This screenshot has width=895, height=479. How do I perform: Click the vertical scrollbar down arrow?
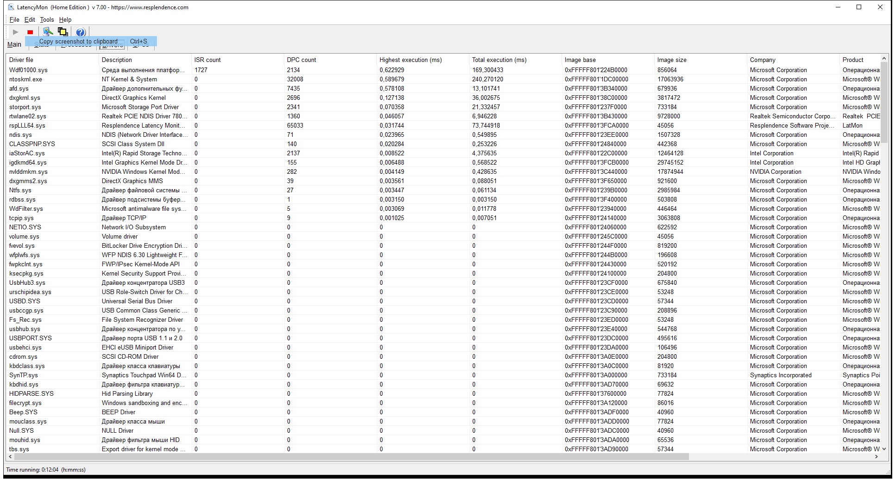tap(884, 448)
